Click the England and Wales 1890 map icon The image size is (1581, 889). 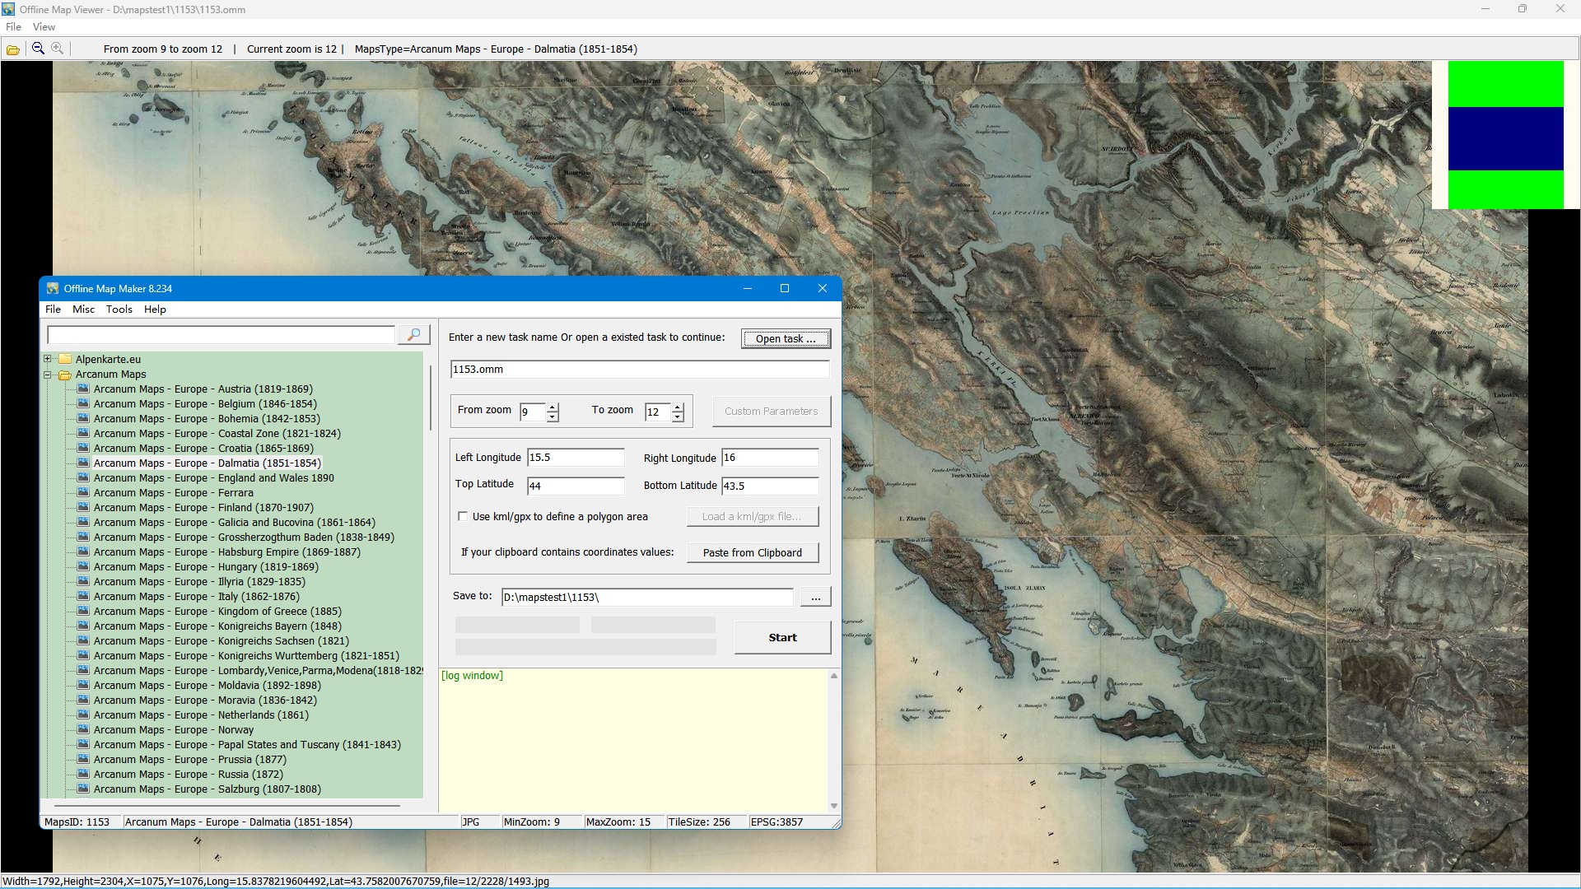pos(83,477)
